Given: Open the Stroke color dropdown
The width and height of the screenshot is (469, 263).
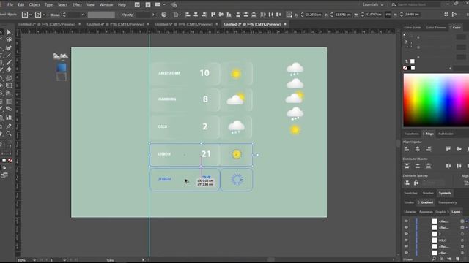Looking at the screenshot, I should tap(44, 15).
